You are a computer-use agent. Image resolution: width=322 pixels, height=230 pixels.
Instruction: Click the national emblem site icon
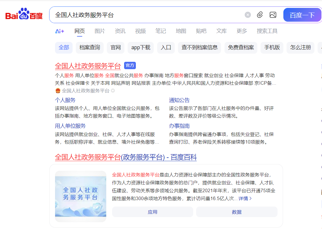[x=58, y=91]
